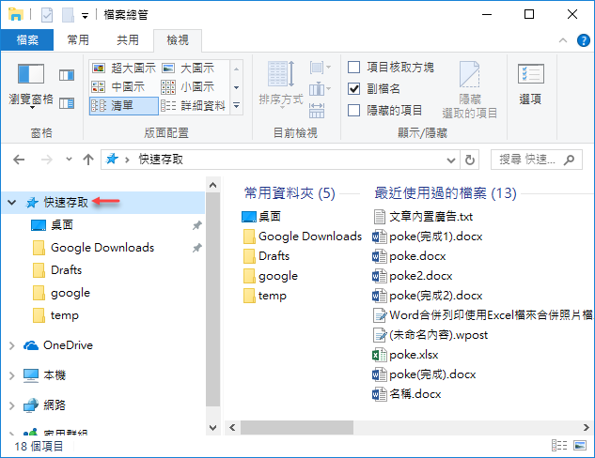
Task: Expand the 本機 This PC node
Action: [12, 375]
